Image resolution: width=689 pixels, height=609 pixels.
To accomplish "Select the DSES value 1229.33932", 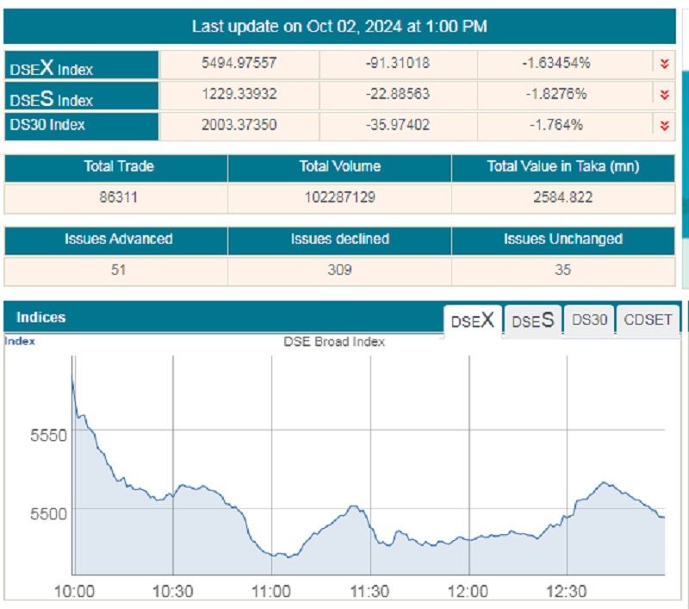I will [x=239, y=94].
